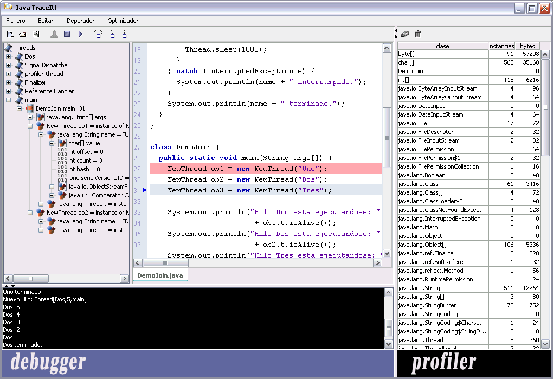Open the Depurador menu
The image size is (553, 379).
coord(80,21)
